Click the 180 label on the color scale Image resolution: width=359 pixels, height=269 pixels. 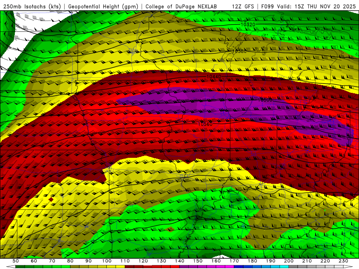[x=252, y=261]
